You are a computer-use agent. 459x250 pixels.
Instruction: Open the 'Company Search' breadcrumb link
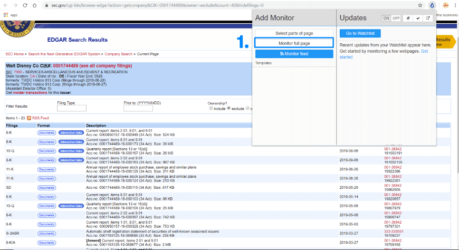pyautogui.click(x=119, y=54)
